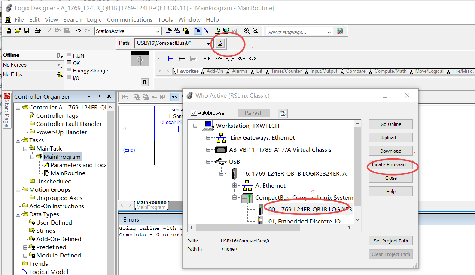
Task: Click the Set Project Path button
Action: [391, 241]
